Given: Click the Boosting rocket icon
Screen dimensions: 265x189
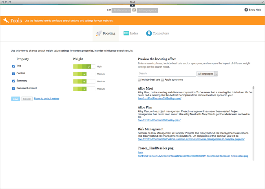Looking at the screenshot, I should [x=99, y=33].
